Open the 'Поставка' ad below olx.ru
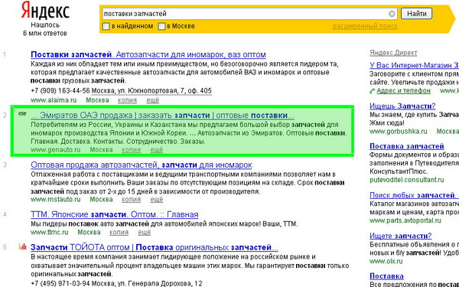Screen dimensions: 459x287 click(x=386, y=276)
